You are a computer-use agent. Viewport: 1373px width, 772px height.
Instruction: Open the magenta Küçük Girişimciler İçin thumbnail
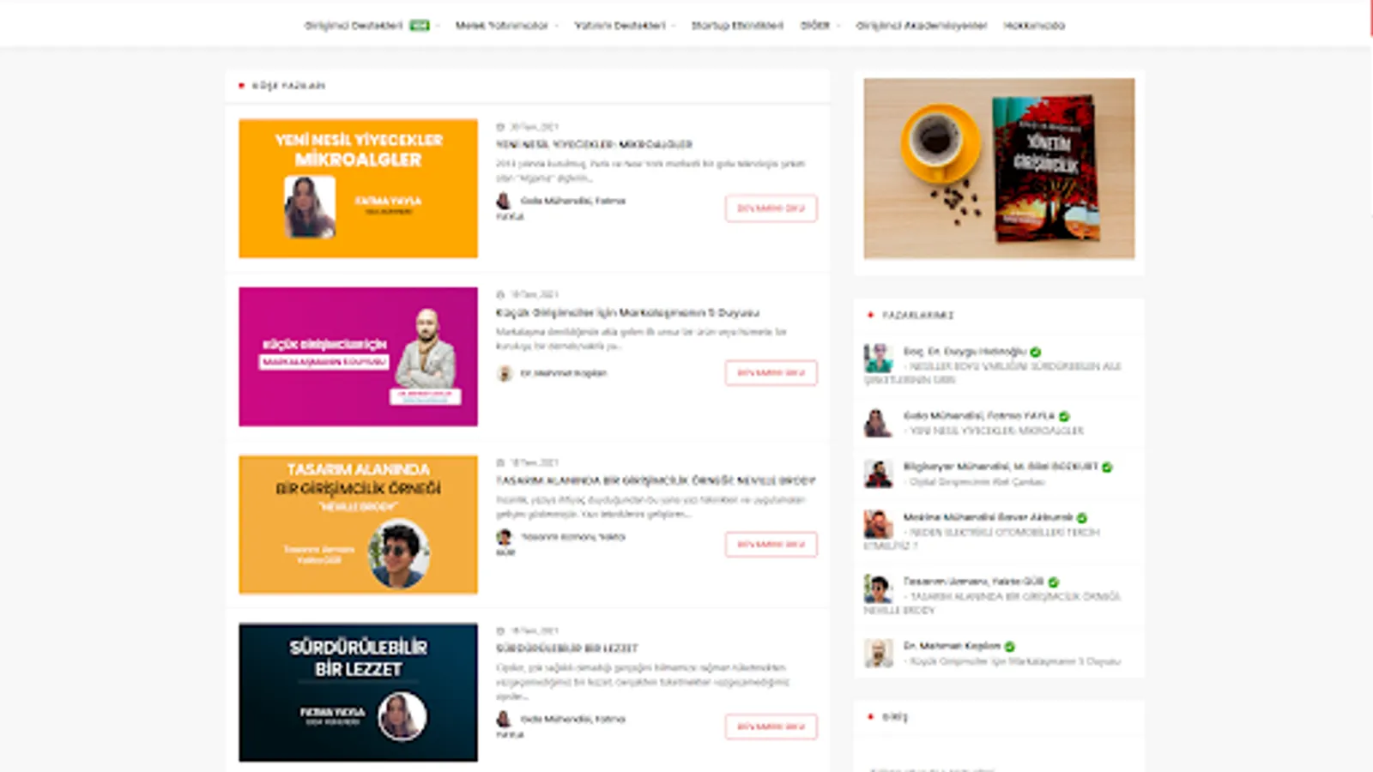click(358, 356)
